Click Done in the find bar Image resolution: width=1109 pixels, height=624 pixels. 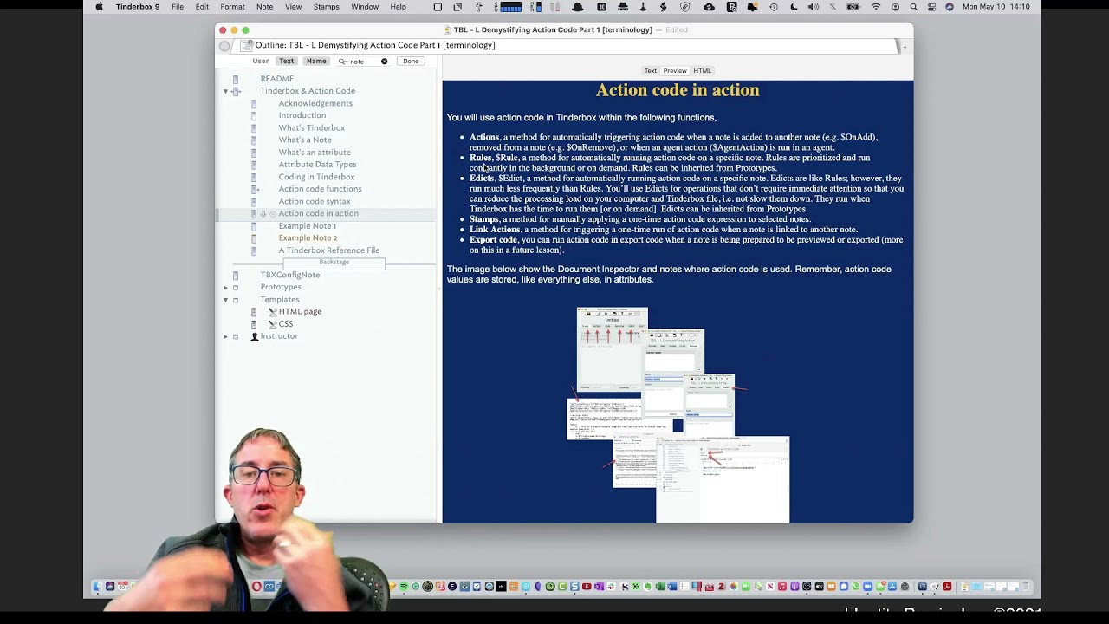pyautogui.click(x=411, y=62)
